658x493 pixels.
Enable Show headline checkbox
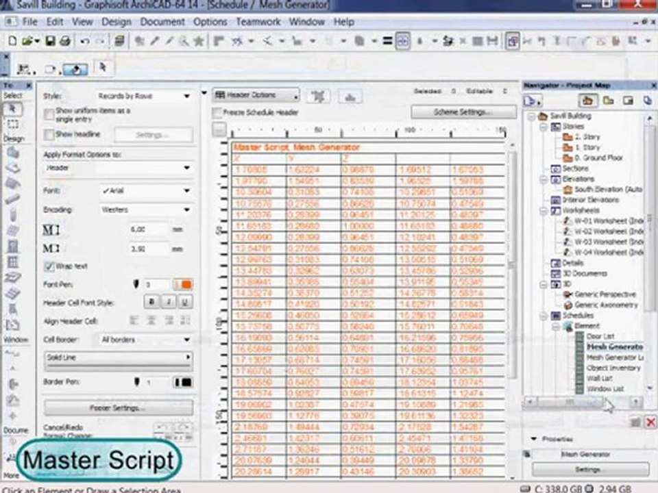pyautogui.click(x=49, y=134)
